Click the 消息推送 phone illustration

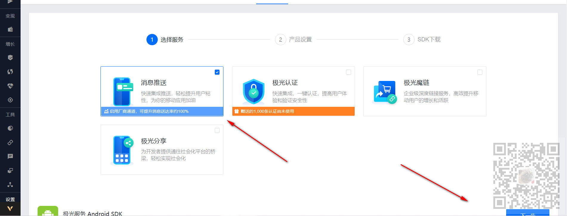click(x=122, y=92)
